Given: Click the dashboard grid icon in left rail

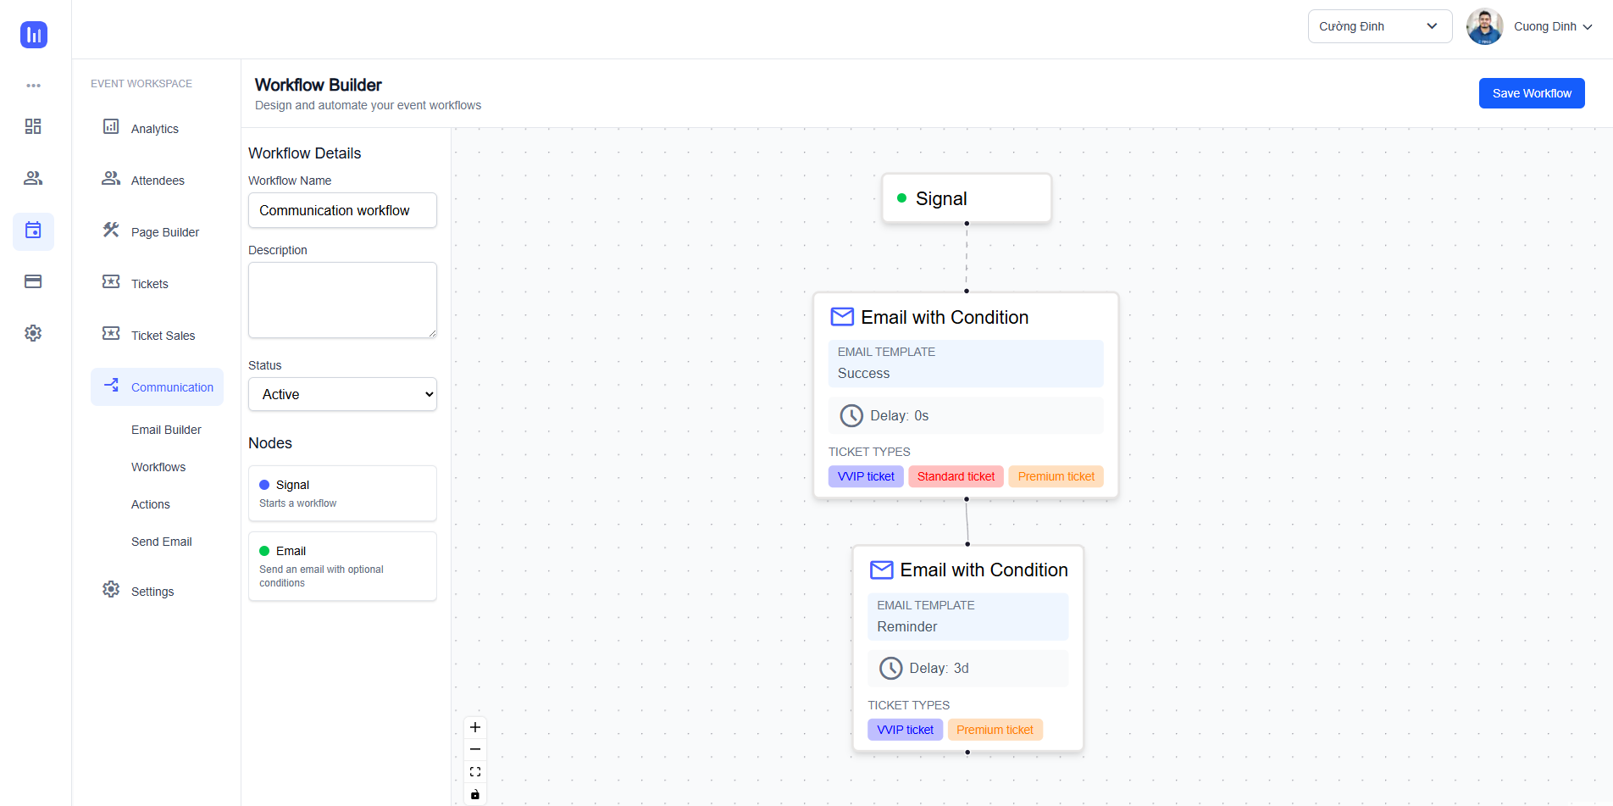Looking at the screenshot, I should tap(33, 126).
